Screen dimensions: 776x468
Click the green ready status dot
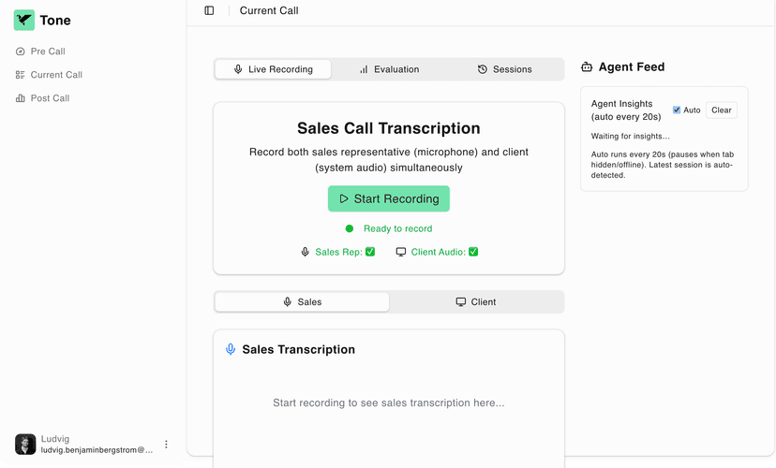pos(350,228)
